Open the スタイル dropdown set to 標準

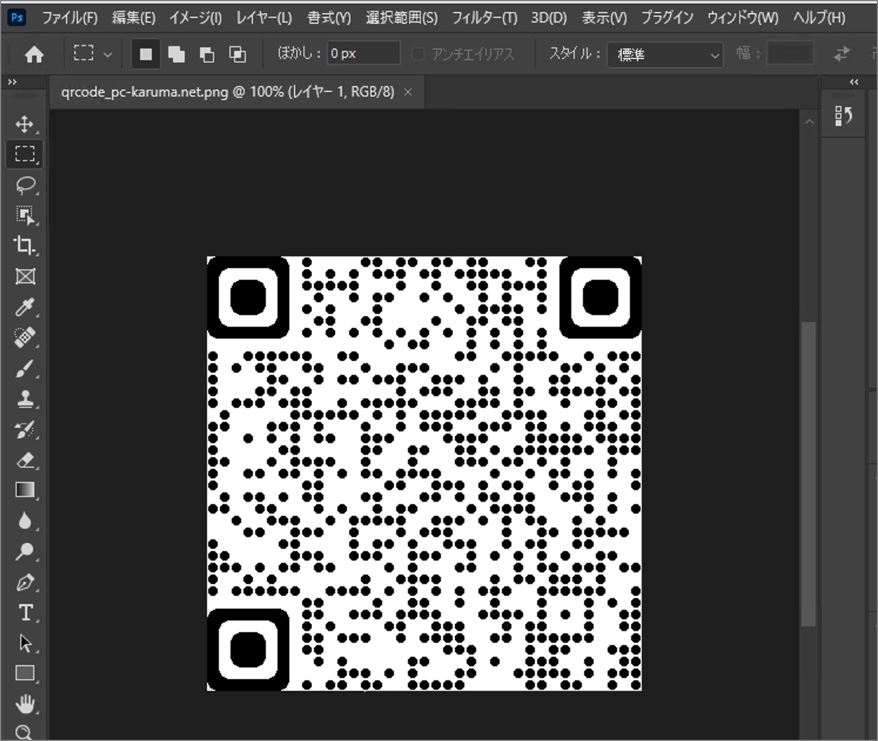click(664, 55)
